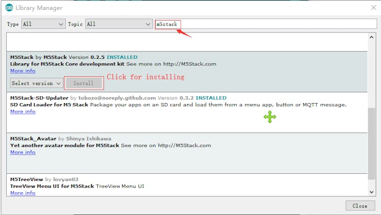Open More info link under M5Stack_Avatar
Image resolution: width=381 pixels, height=215 pixels.
(23, 152)
